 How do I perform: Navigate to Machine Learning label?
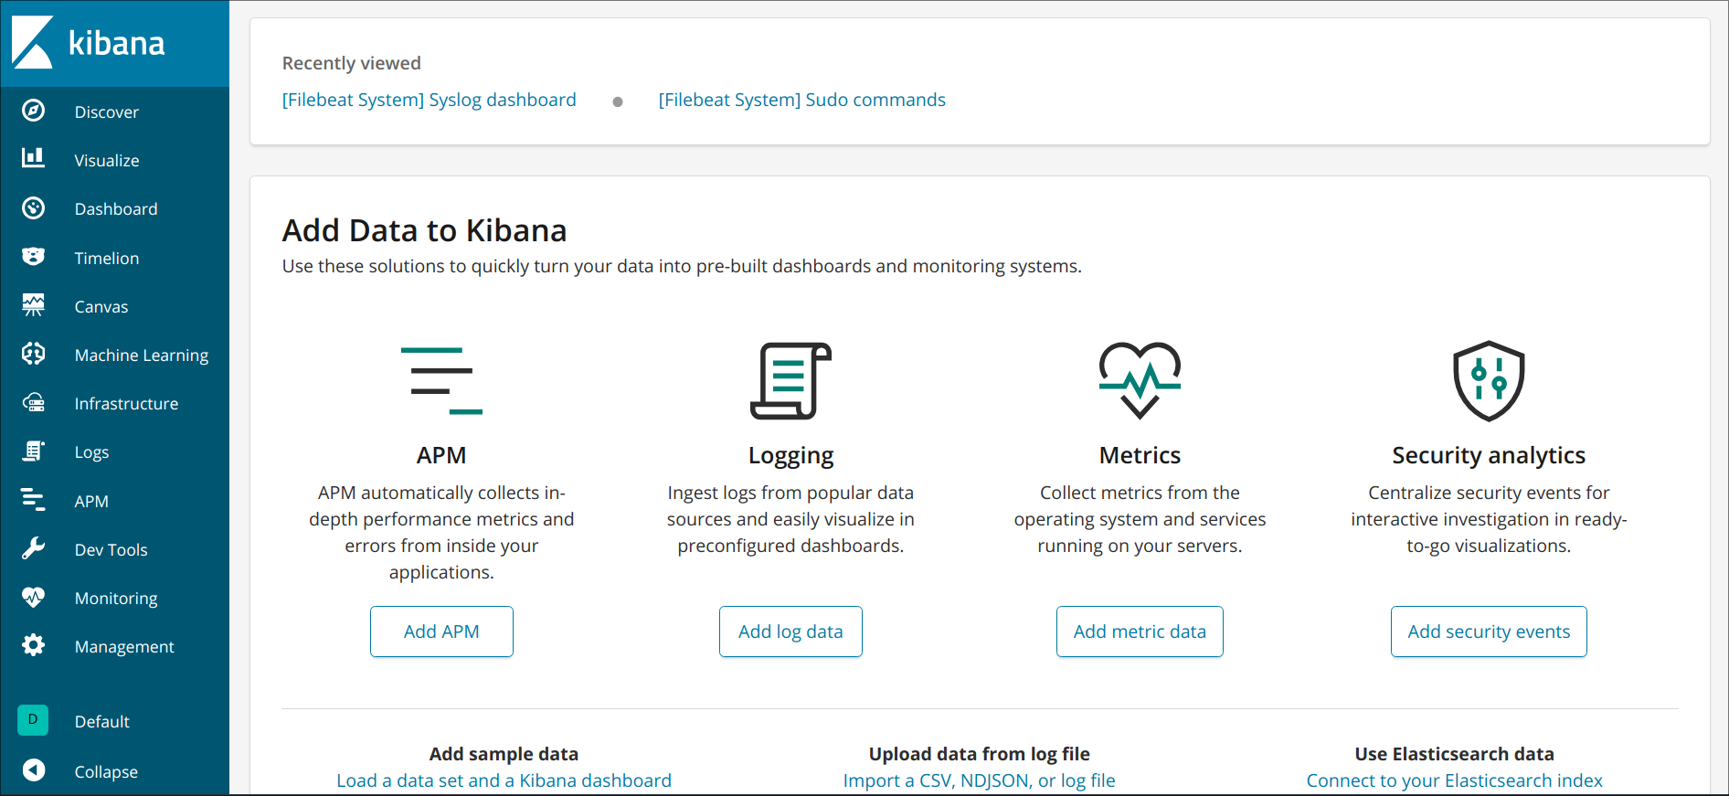[x=142, y=355]
